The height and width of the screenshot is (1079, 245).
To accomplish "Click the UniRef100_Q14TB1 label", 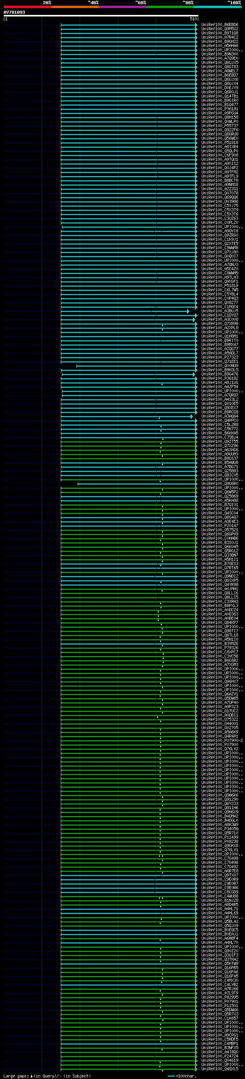I will point(219,96).
